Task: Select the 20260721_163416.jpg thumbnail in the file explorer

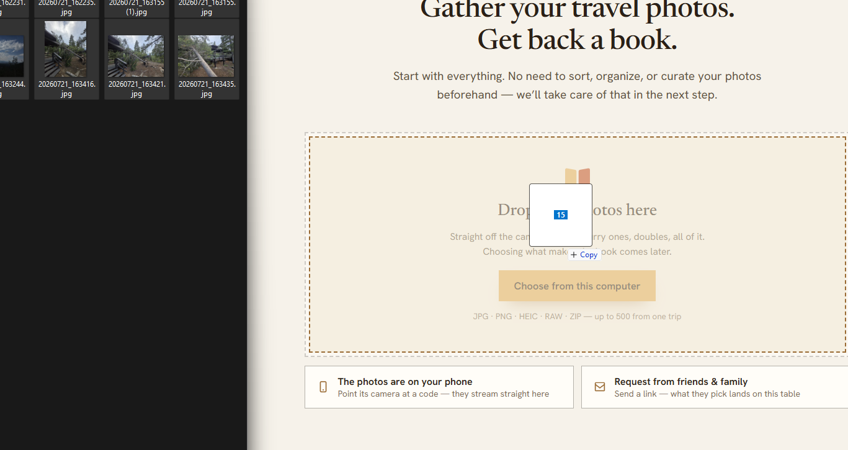Action: (x=66, y=48)
